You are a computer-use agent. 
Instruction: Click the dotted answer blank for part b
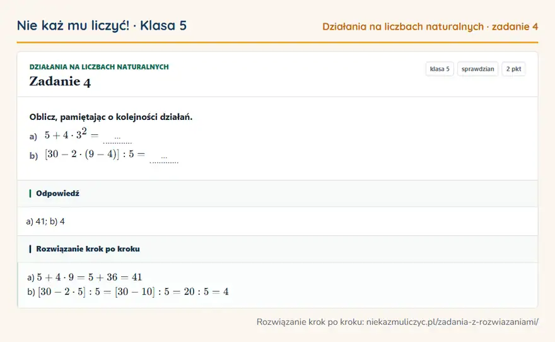coord(164,158)
